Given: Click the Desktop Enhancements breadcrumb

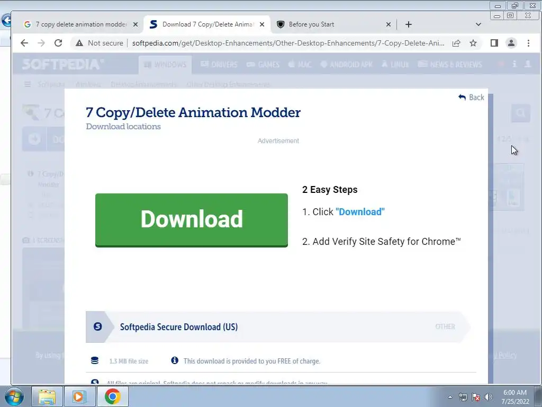Looking at the screenshot, I should point(144,84).
